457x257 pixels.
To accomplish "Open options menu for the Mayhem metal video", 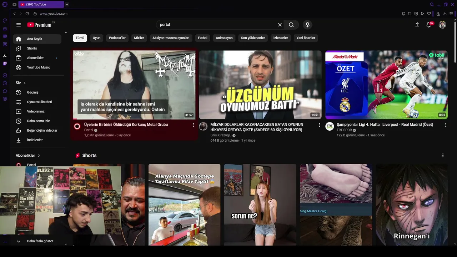I will pyautogui.click(x=193, y=125).
